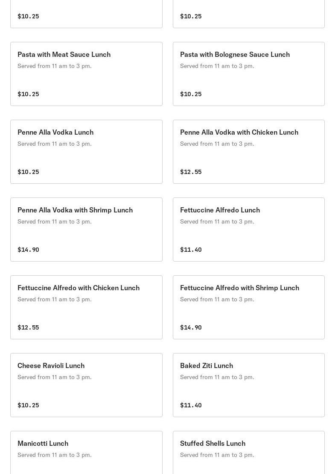Click the cut-off card above Pasta with Meat Sauce
The image size is (335, 474).
pos(86,14)
